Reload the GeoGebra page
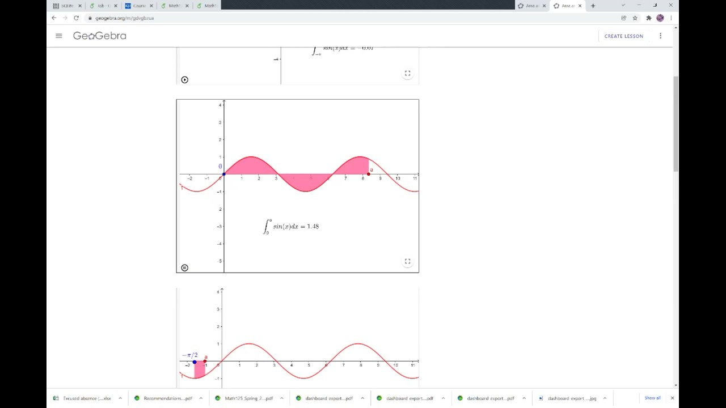The height and width of the screenshot is (408, 726). pyautogui.click(x=76, y=18)
